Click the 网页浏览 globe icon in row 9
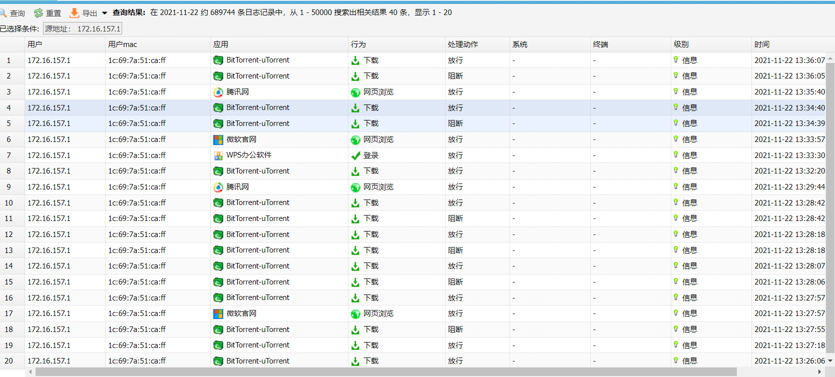This screenshot has width=835, height=377. (x=355, y=187)
